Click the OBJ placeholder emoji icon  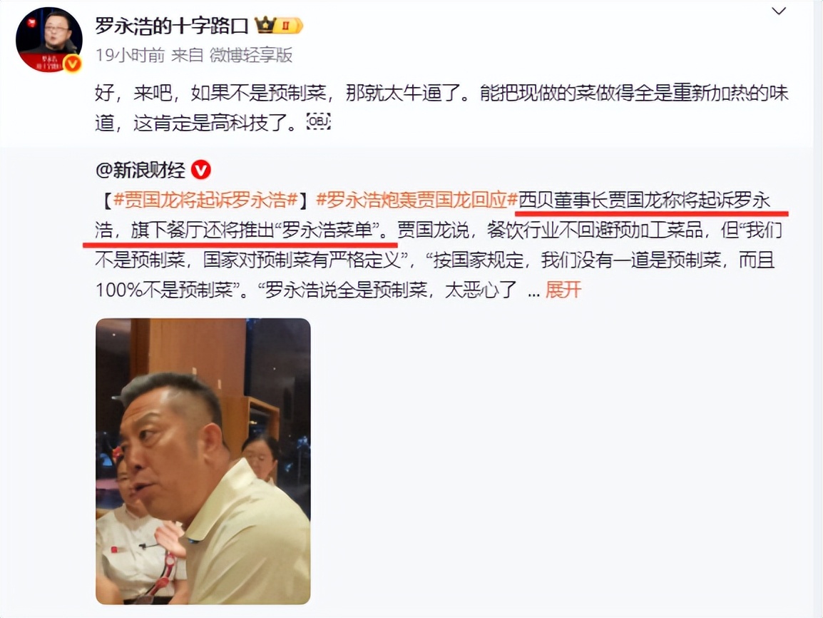point(318,122)
